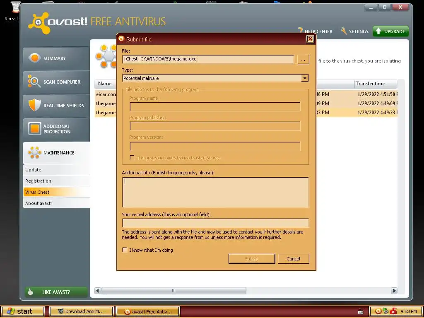Click the e-mail address field

point(215,223)
